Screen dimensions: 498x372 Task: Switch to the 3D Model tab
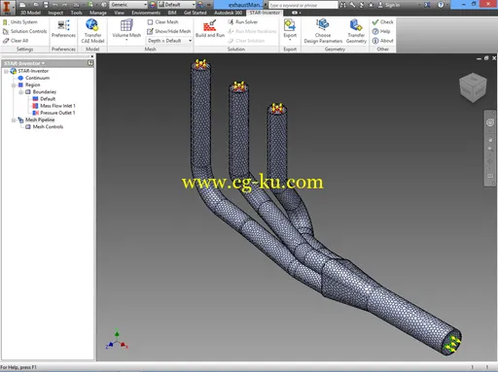click(x=30, y=13)
